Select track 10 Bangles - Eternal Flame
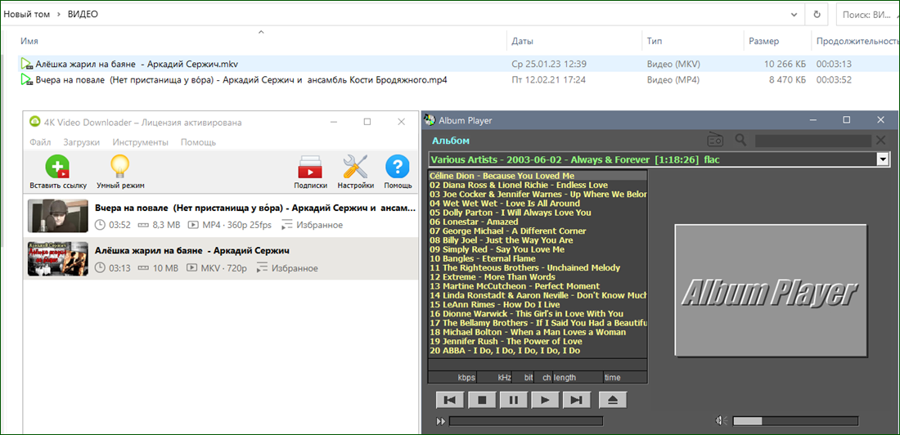This screenshot has height=435, width=900. [538, 258]
